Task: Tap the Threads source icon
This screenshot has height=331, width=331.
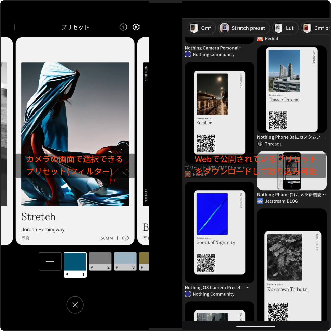Action: click(x=260, y=144)
